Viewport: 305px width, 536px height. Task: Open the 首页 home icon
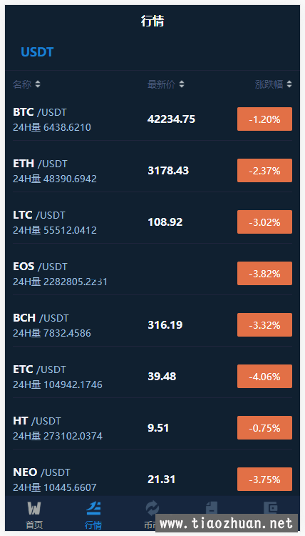pyautogui.click(x=34, y=508)
